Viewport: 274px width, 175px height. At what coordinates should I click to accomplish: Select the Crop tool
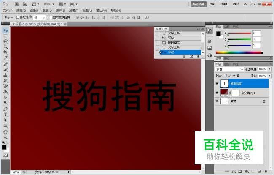point(5,52)
